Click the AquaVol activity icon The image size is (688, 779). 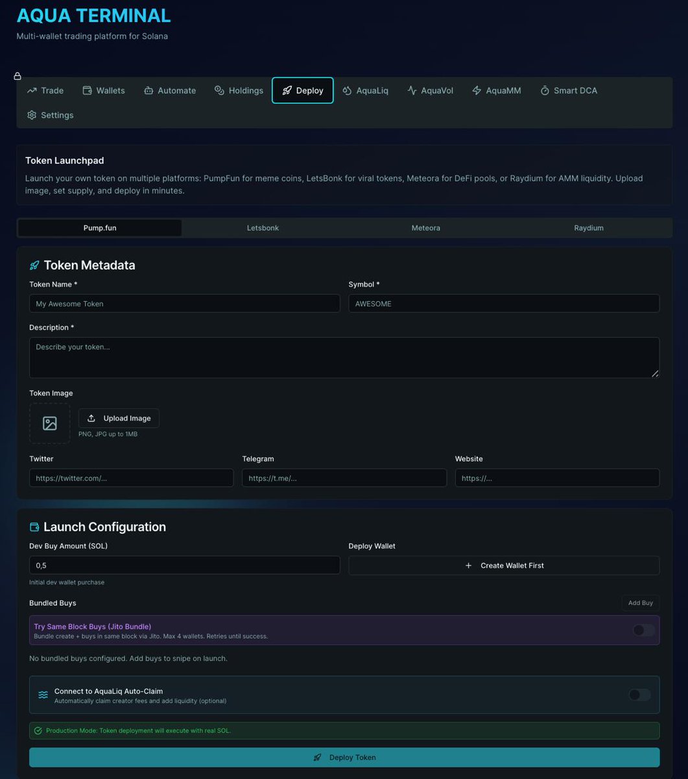[x=412, y=90]
